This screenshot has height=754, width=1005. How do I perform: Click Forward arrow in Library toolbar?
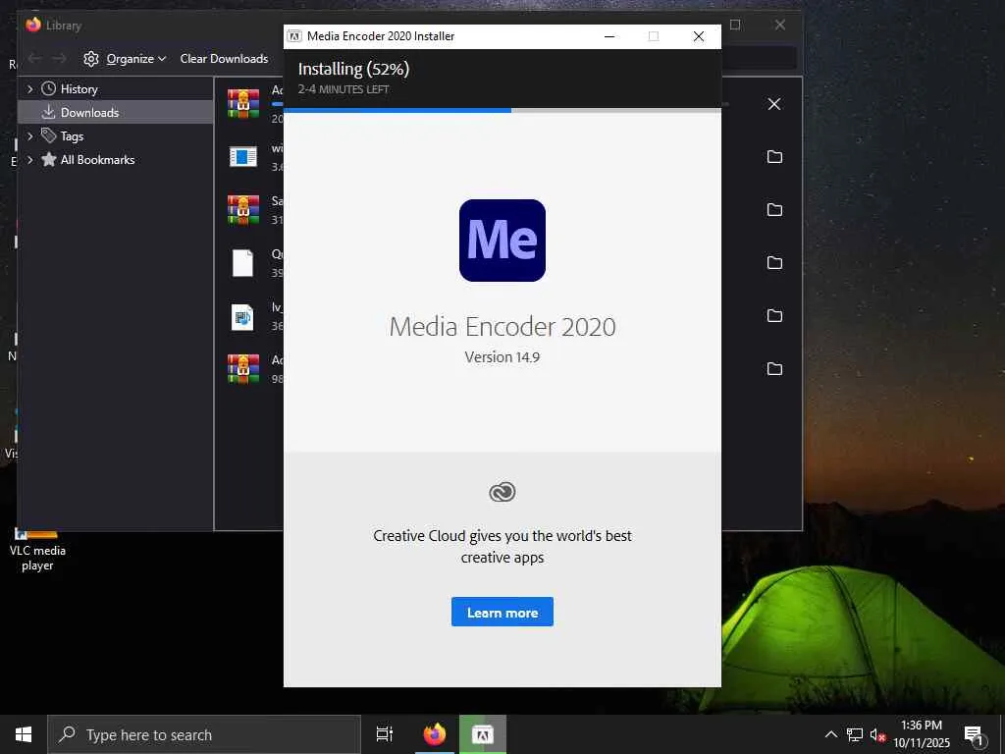[x=59, y=58]
